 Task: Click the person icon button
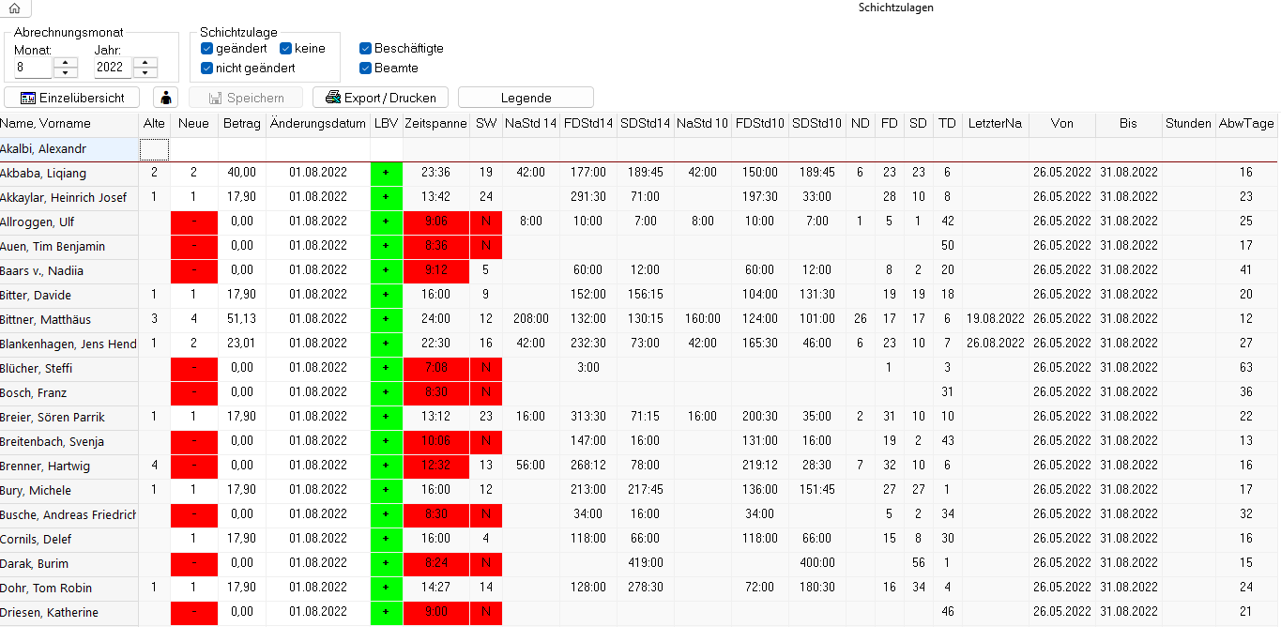click(x=165, y=98)
